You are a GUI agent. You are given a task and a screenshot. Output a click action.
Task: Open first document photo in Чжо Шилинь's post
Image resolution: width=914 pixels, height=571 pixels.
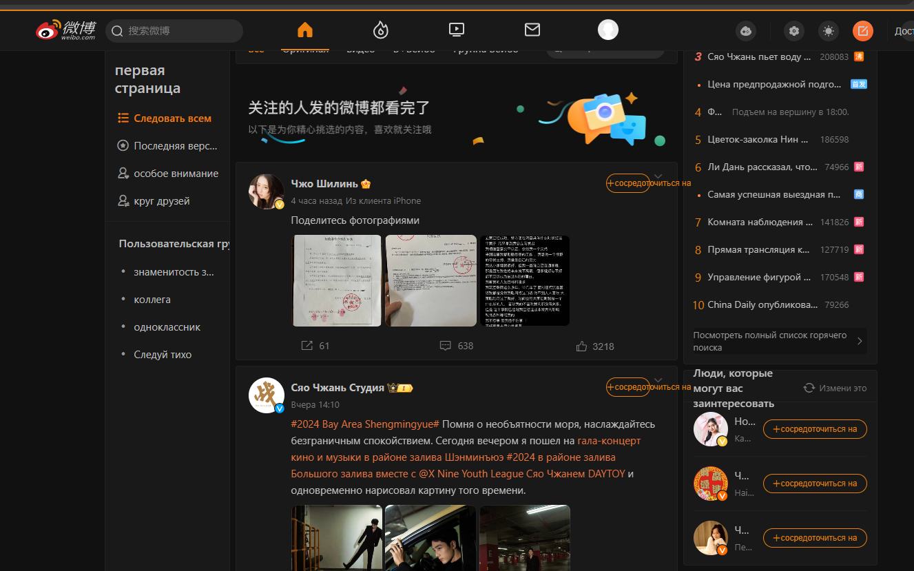[x=337, y=280]
